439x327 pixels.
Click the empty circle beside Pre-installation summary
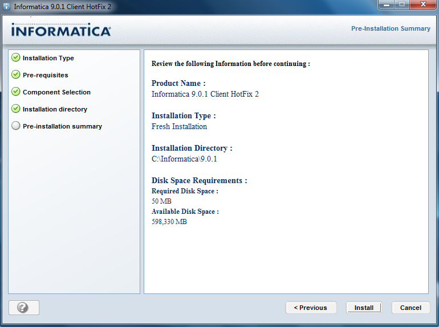15,126
